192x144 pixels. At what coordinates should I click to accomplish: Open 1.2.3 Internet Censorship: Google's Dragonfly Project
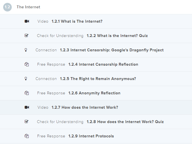112,50
